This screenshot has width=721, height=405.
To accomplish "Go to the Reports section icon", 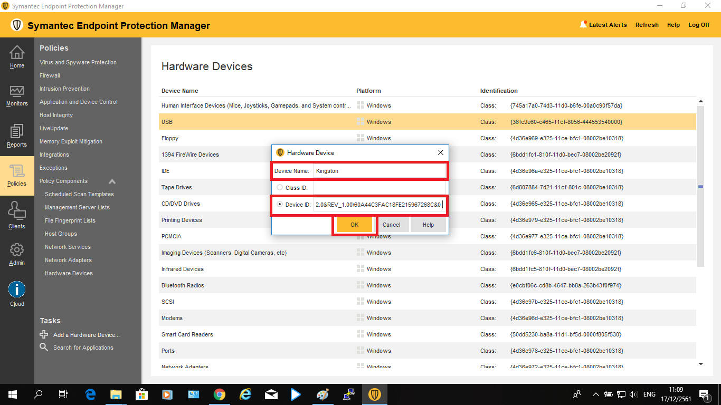I will 17,132.
